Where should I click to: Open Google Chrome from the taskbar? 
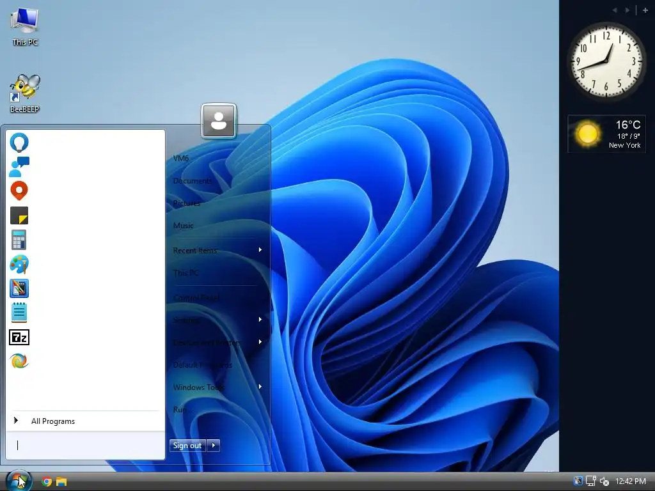tap(46, 482)
